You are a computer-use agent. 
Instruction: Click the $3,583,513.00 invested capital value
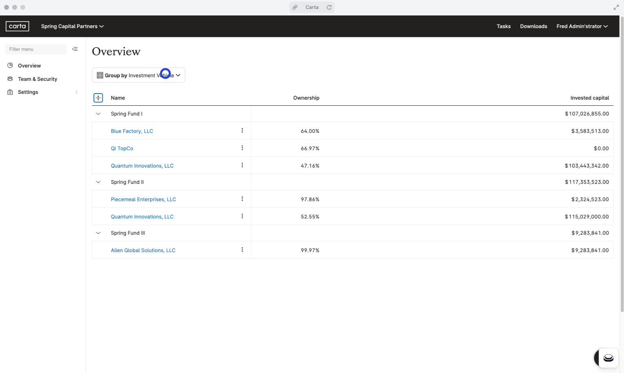590,131
